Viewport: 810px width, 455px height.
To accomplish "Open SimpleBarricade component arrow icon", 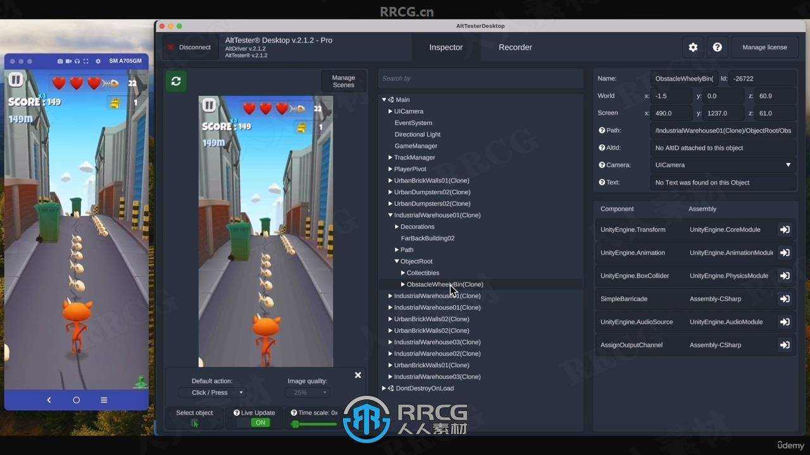I will point(785,299).
